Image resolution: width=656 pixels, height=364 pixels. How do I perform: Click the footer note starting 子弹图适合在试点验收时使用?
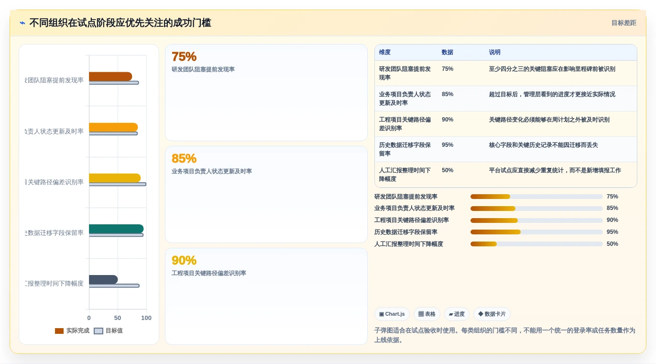[x=505, y=335]
